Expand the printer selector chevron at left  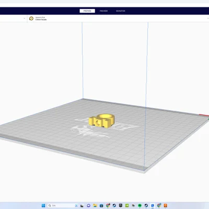tap(25, 18)
